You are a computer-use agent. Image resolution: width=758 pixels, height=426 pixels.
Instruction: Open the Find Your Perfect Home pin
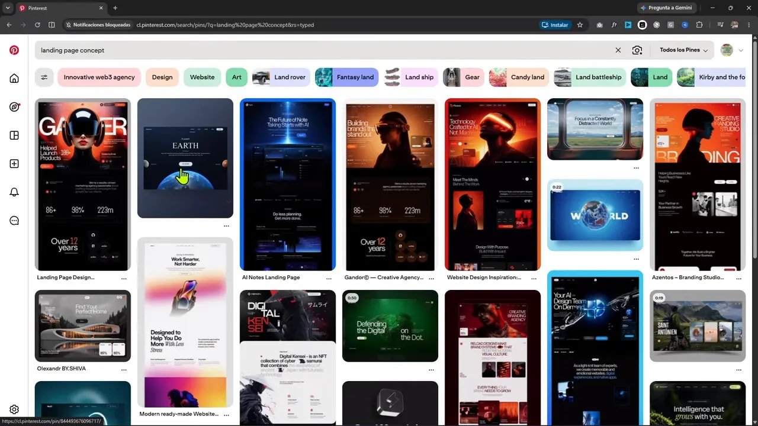(83, 326)
